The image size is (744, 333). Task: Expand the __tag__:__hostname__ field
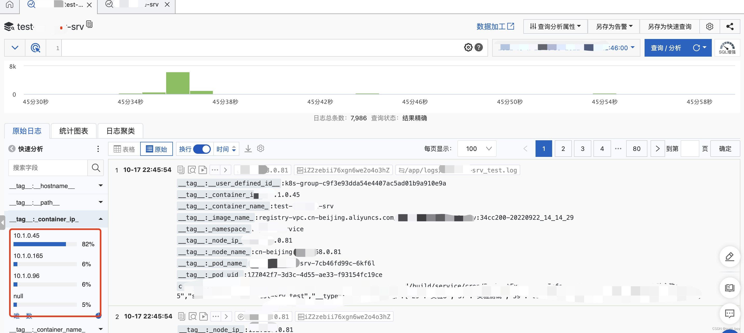(57, 186)
